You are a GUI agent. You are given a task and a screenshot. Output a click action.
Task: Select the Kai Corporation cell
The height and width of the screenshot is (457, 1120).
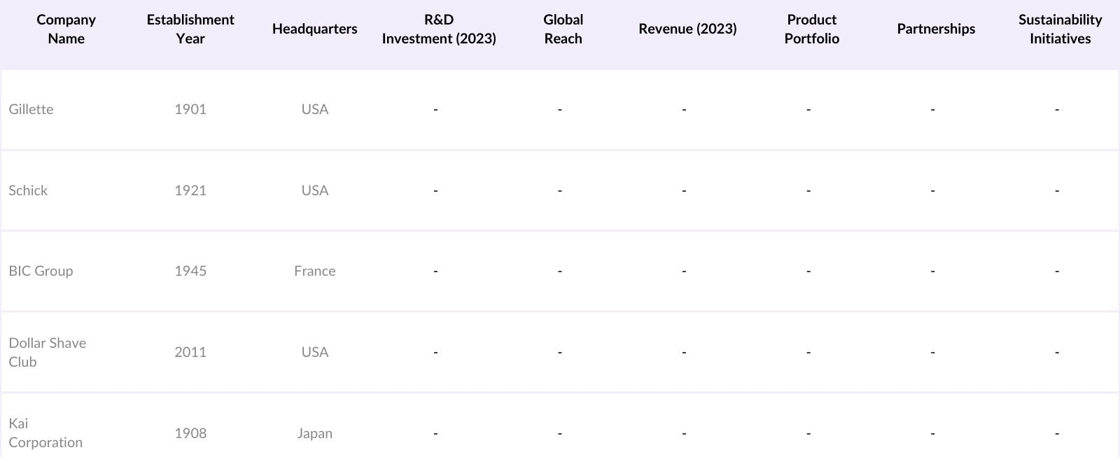point(45,433)
